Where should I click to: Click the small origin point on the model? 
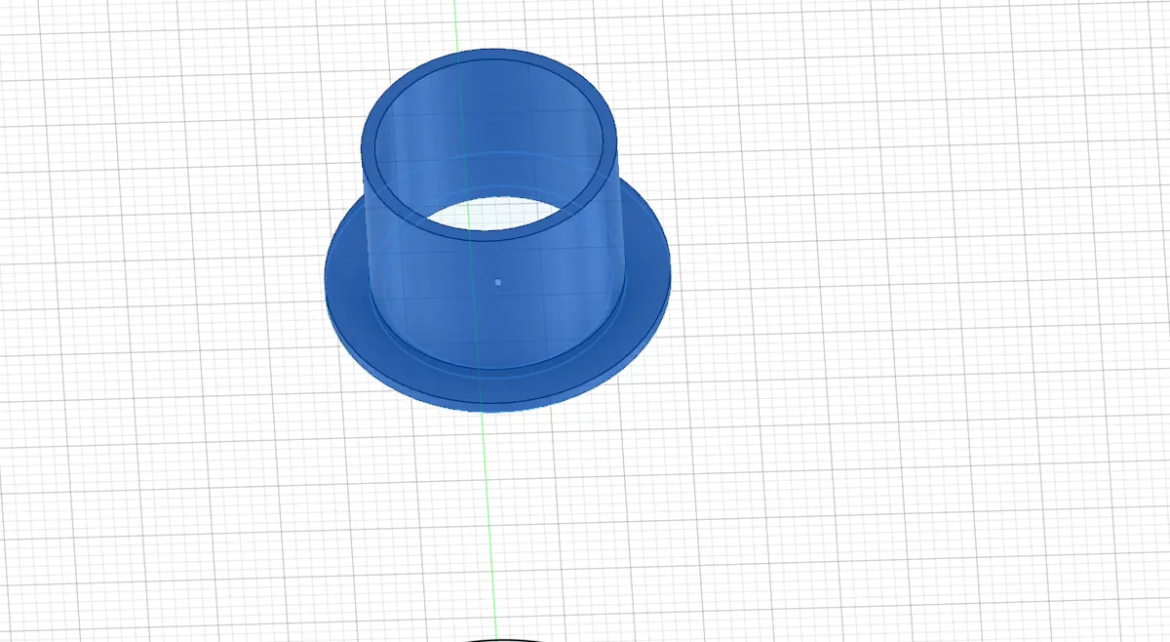498,282
